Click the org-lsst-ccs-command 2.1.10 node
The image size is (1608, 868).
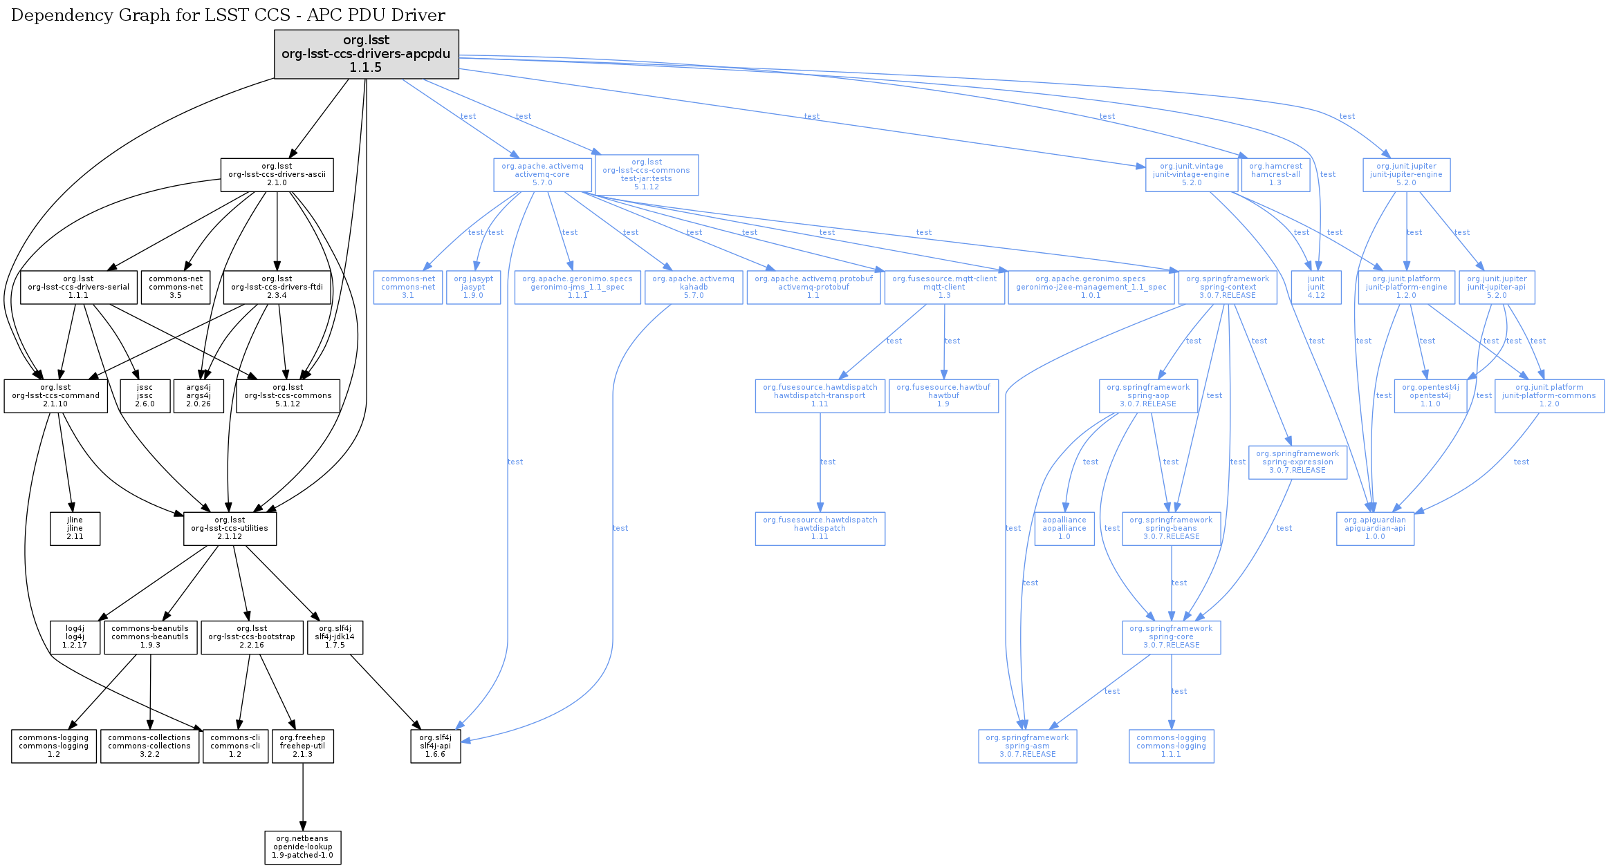(55, 396)
